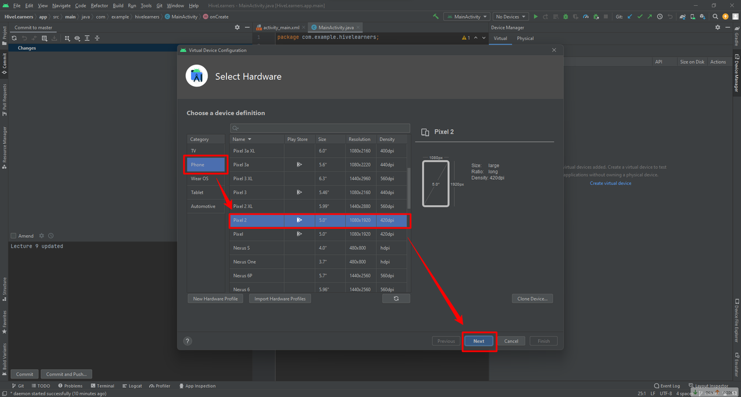Open the profiler gauge icon in toolbar
Screen dimensions: 741x397
click(x=585, y=17)
